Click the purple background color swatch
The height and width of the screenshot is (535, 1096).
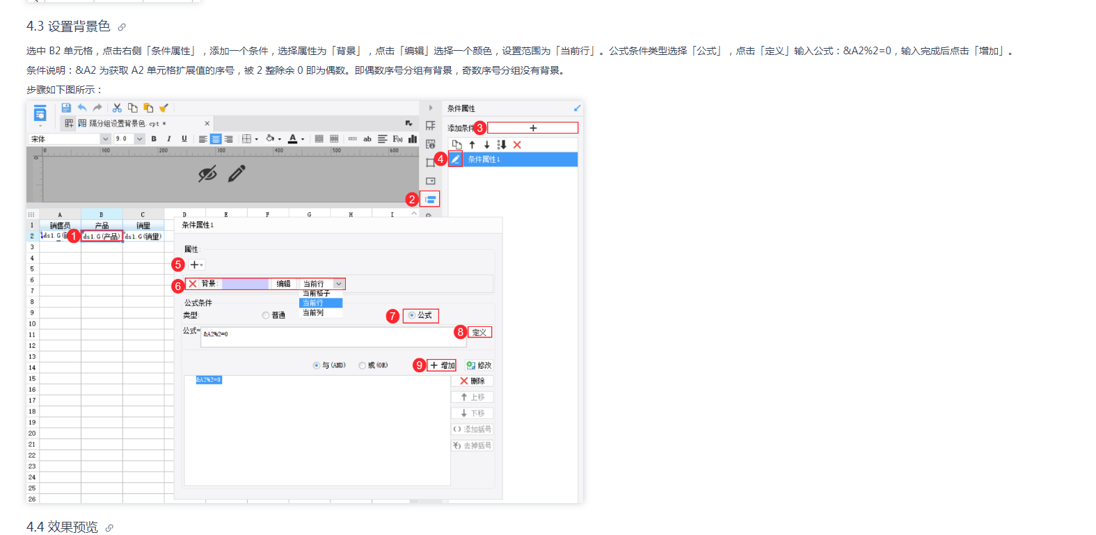pyautogui.click(x=245, y=284)
